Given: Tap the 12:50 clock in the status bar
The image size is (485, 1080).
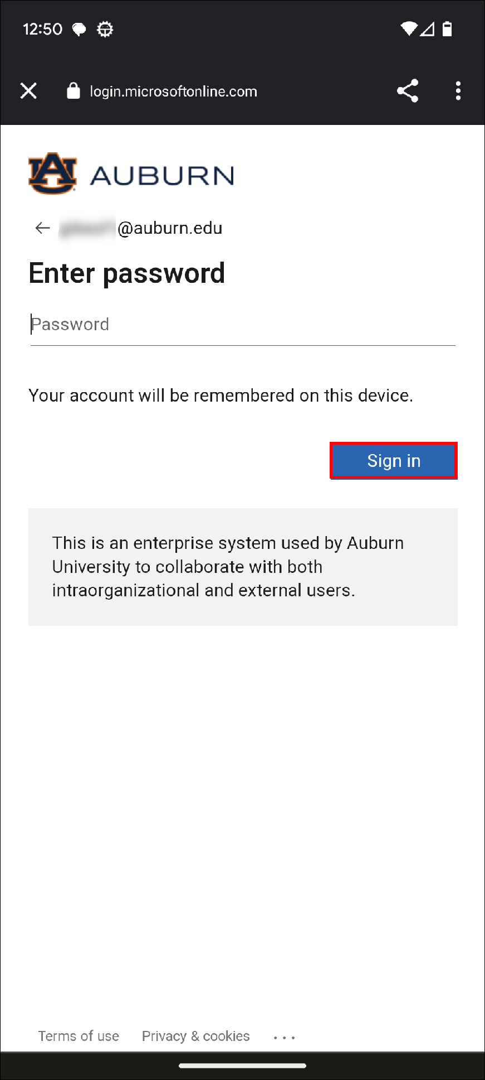Looking at the screenshot, I should (42, 29).
